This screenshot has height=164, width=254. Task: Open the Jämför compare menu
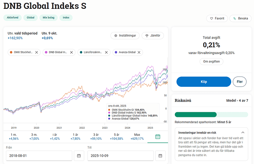[x=152, y=36]
